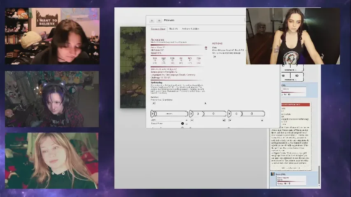This screenshot has height=197, width=351.
Task: Click the first header button left of Phieven
Action: pos(151,20)
